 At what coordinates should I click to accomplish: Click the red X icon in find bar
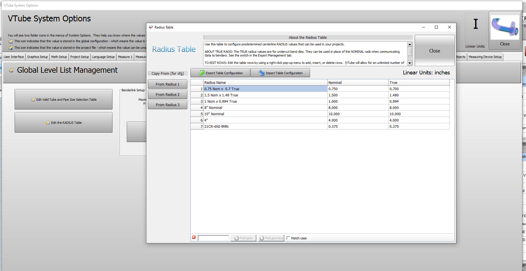click(x=194, y=237)
